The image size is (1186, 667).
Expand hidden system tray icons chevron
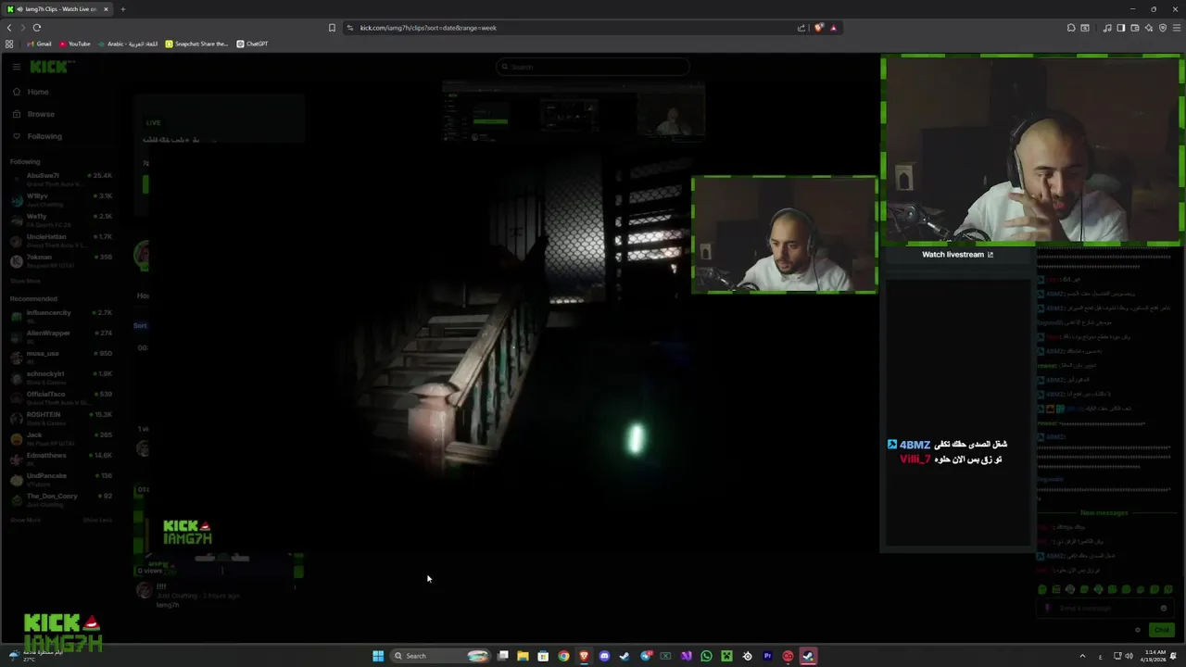tap(1082, 656)
